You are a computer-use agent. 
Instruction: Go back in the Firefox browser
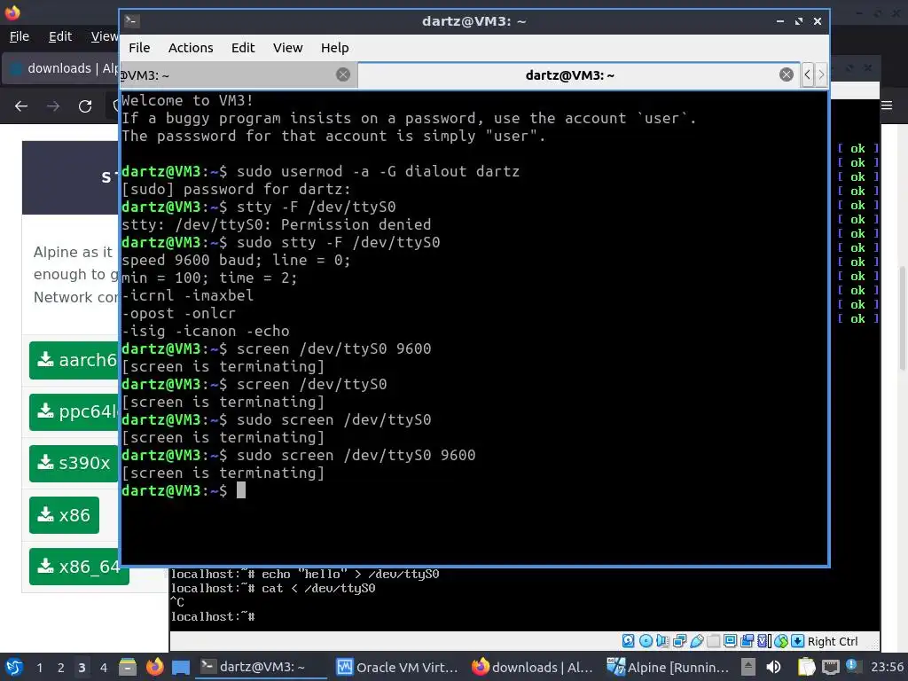point(21,106)
